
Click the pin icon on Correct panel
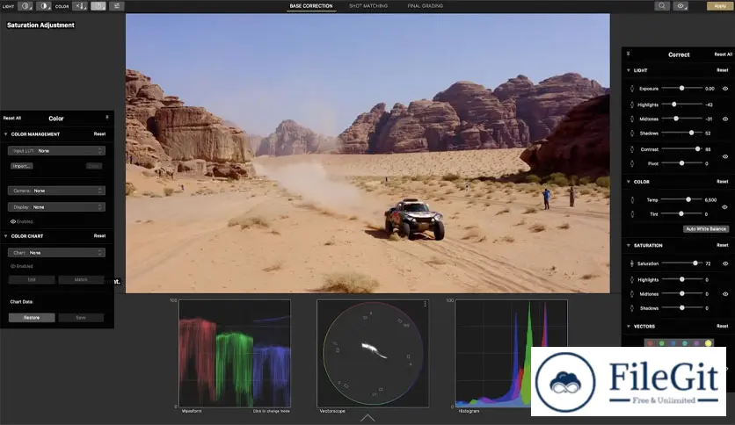tap(628, 54)
